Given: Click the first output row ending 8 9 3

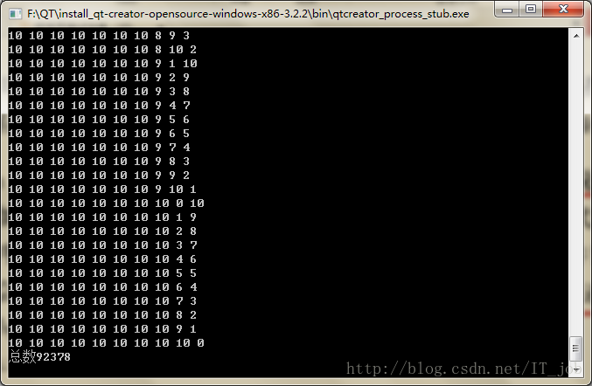Looking at the screenshot, I should pyautogui.click(x=99, y=36).
